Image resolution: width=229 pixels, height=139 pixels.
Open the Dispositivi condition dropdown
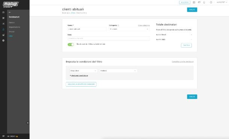tap(83, 71)
